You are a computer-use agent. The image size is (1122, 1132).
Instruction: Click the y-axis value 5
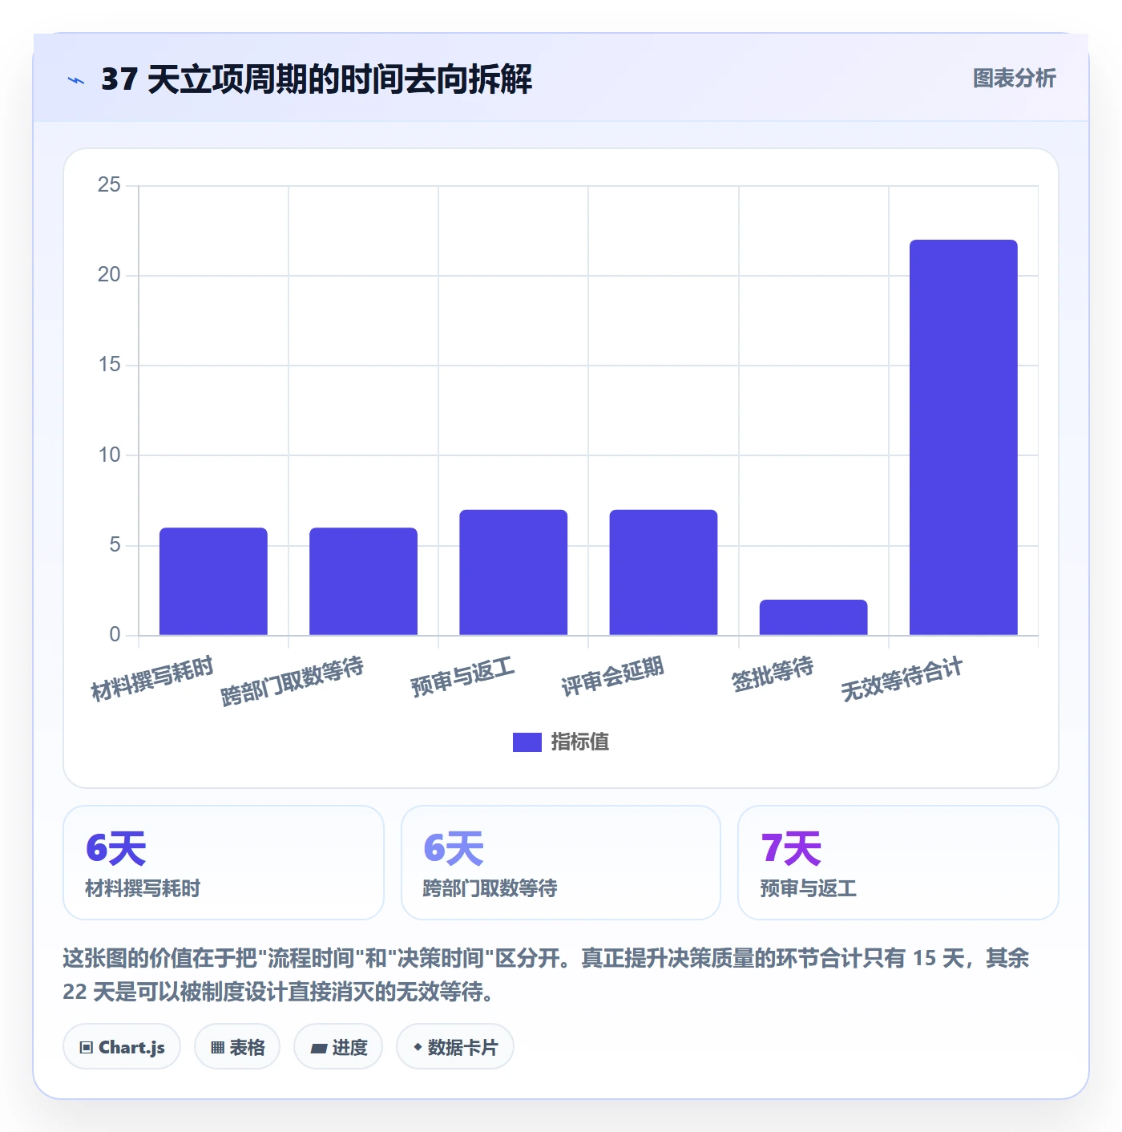point(115,545)
